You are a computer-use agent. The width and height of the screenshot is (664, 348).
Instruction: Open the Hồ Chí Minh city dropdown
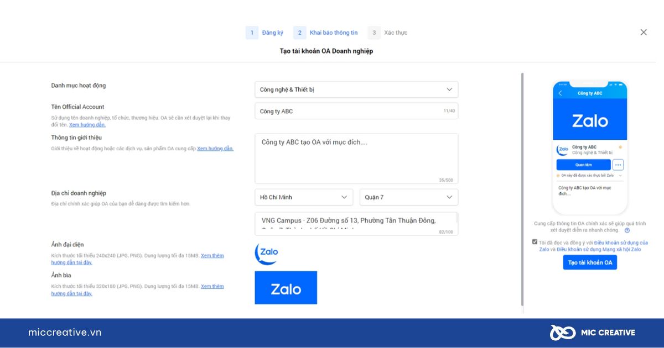coord(304,197)
